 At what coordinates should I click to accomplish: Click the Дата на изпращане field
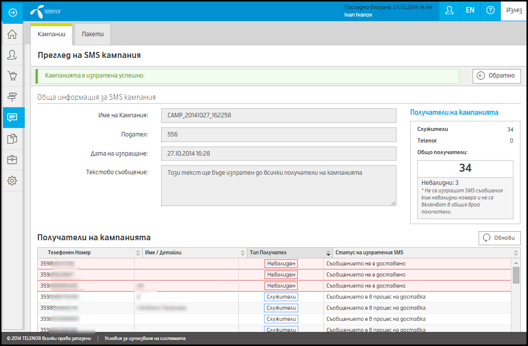(x=279, y=154)
